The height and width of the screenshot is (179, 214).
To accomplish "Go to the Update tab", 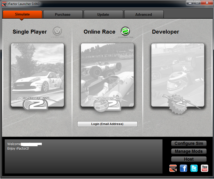I will pyautogui.click(x=103, y=14).
